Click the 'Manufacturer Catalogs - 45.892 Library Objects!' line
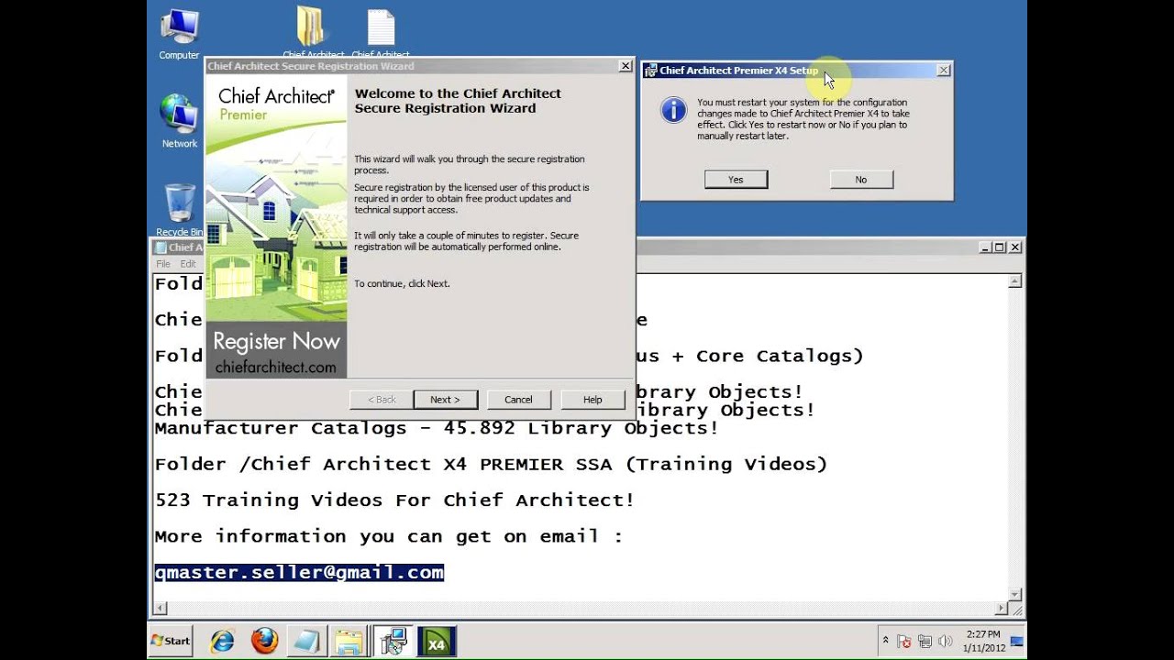 [x=437, y=428]
